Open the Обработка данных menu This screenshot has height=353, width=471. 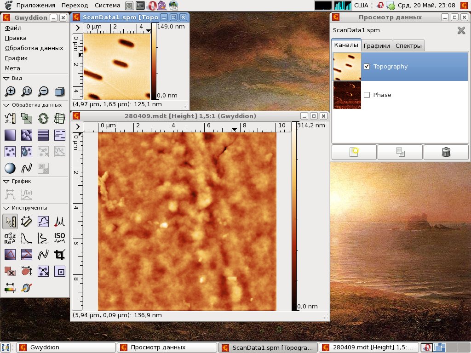[x=34, y=48]
